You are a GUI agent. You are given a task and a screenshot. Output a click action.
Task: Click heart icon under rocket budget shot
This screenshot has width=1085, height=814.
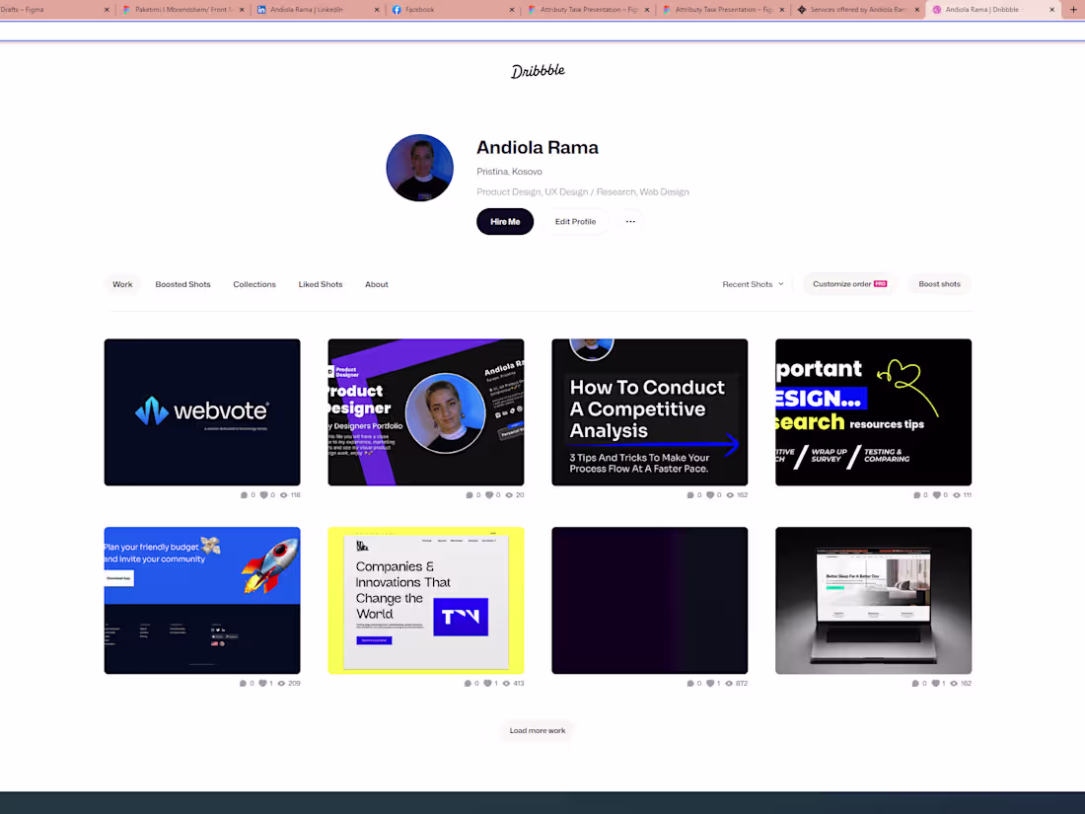(262, 683)
